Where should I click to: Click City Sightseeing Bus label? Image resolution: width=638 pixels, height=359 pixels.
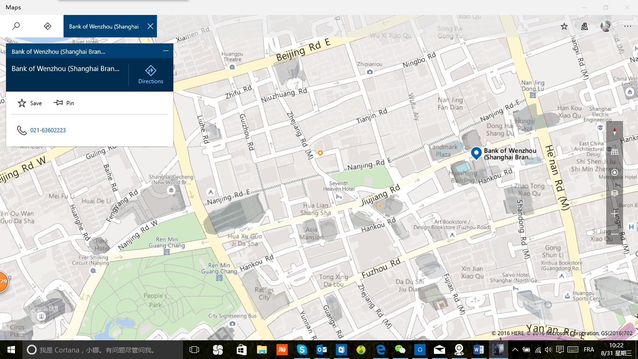coord(233,316)
